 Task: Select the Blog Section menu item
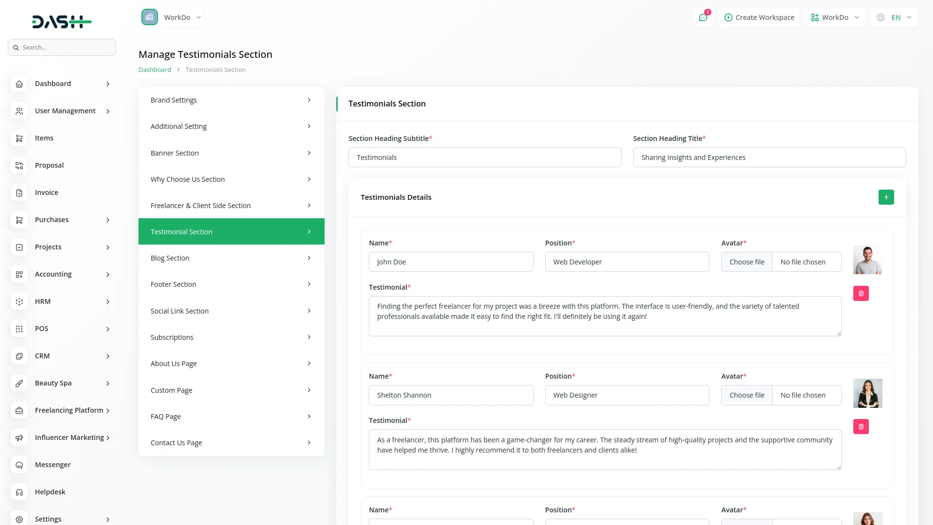[x=170, y=258]
